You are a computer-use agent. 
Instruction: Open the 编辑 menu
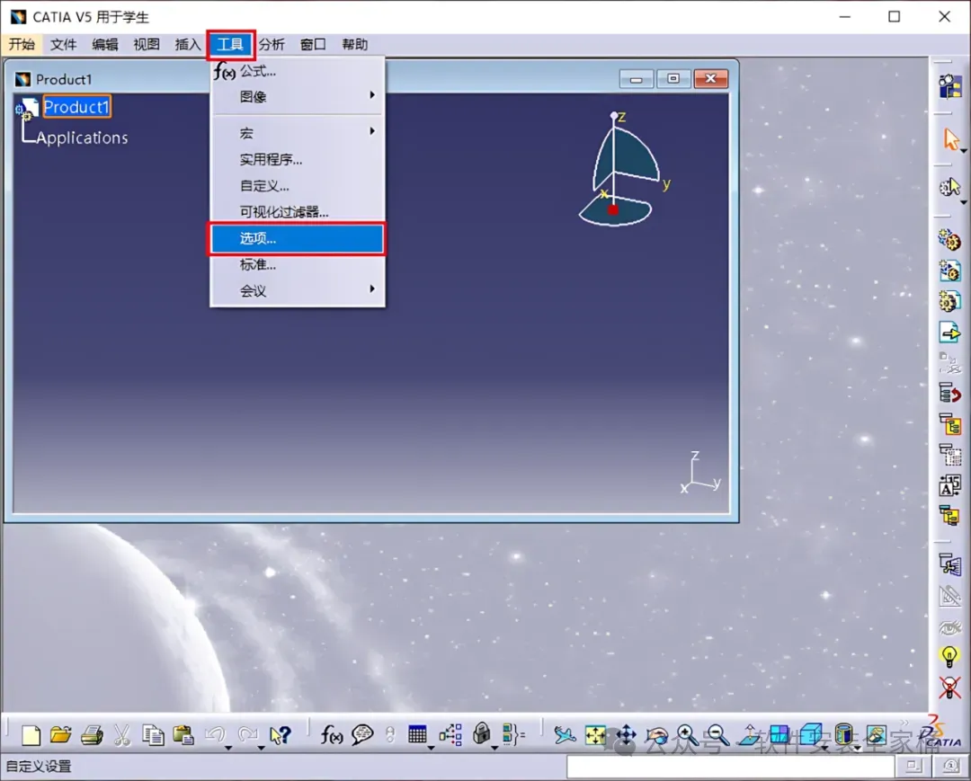click(104, 44)
